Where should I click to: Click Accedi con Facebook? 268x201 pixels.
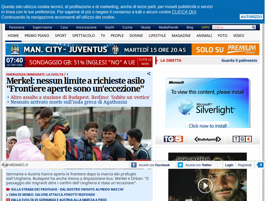coord(154,165)
